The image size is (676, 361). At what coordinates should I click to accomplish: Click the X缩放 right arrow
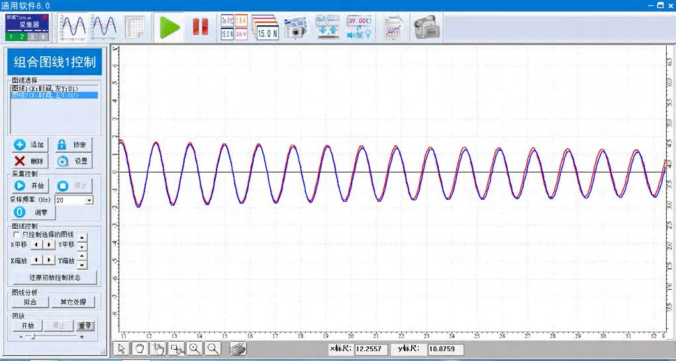pyautogui.click(x=50, y=260)
